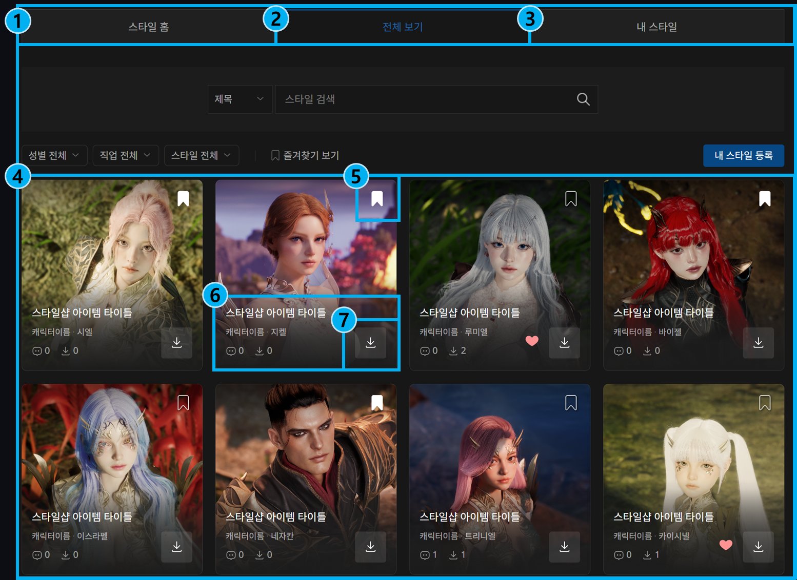
Task: Click the comment bubble icon on 시엘's card
Action: (x=37, y=351)
